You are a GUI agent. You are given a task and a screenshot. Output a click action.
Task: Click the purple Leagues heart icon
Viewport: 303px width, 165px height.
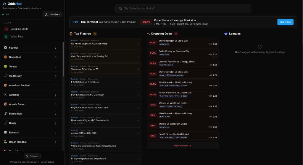(226, 34)
